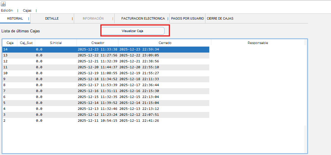Open the Cajas menu
Image resolution: width=331 pixels, height=155 pixels.
27,10
